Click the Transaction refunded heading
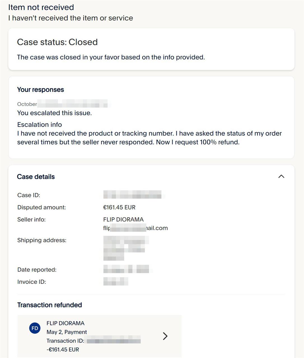 (x=50, y=305)
